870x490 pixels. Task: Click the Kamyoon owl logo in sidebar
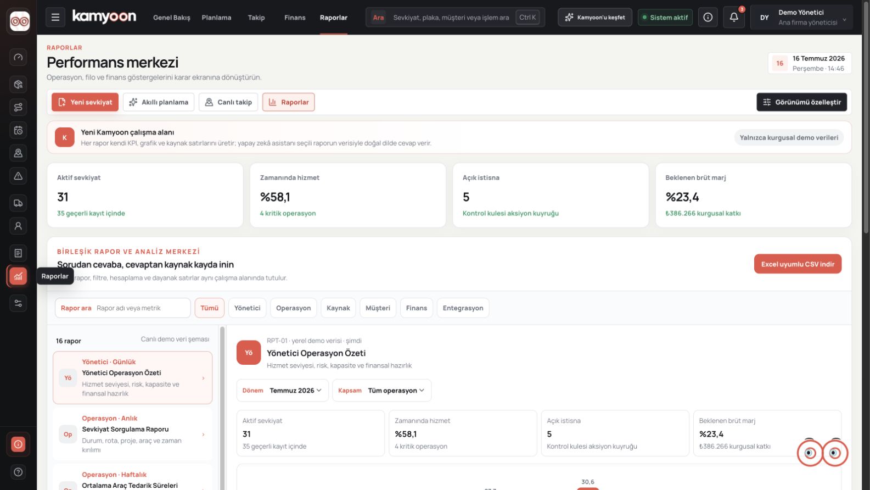point(20,21)
